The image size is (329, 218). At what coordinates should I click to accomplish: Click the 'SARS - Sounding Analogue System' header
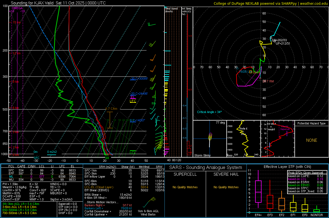206,168
